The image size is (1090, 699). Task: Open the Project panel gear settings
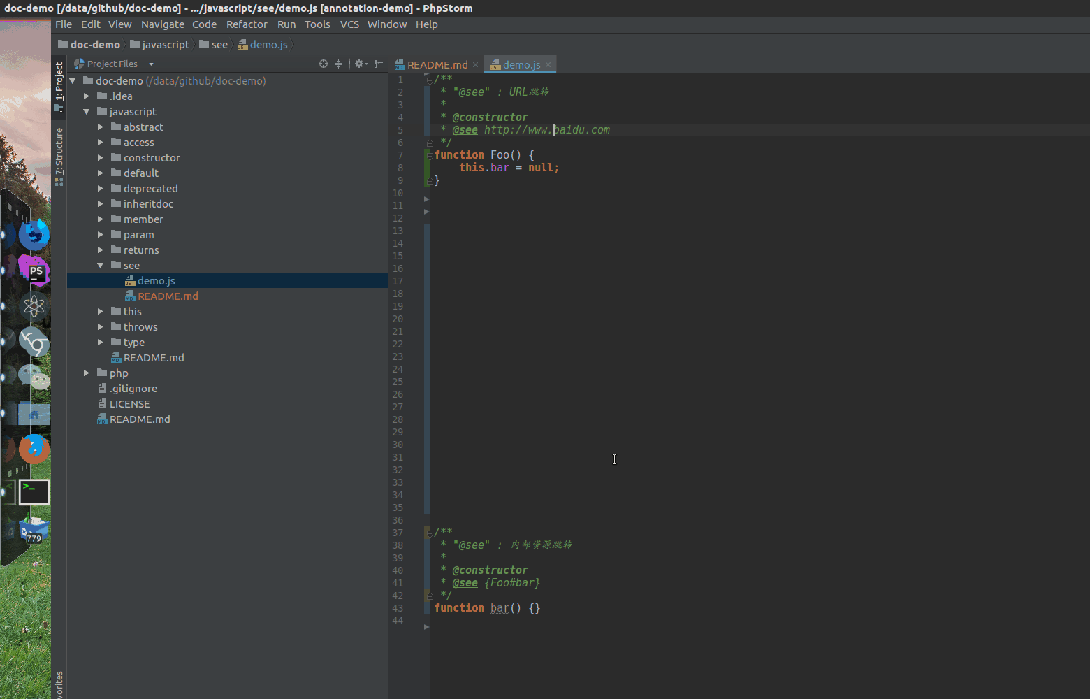point(361,64)
